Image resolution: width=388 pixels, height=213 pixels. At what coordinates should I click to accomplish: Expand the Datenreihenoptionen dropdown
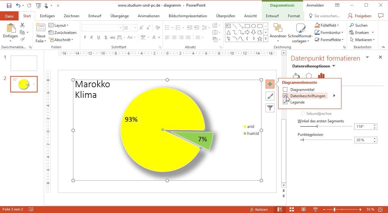pyautogui.click(x=334, y=66)
